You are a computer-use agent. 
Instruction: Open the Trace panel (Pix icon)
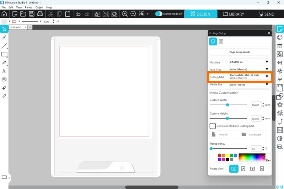click(280, 130)
